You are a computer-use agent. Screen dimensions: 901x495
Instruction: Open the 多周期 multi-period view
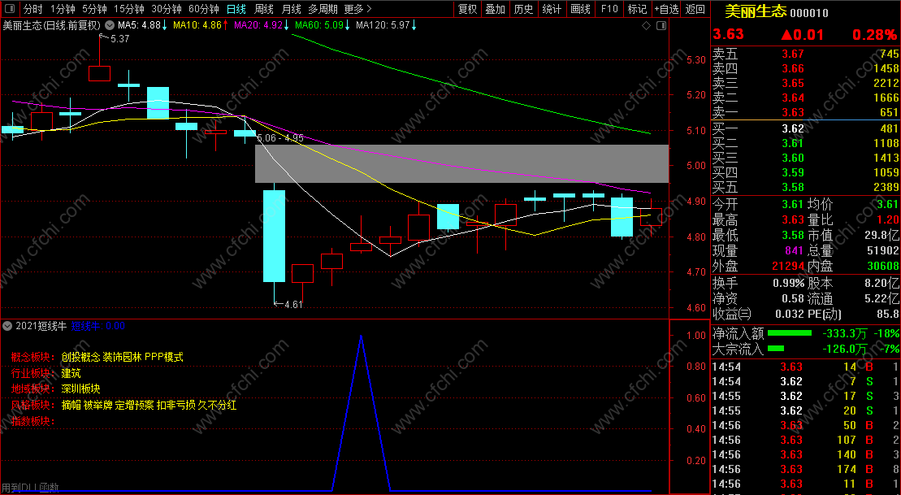tap(323, 9)
